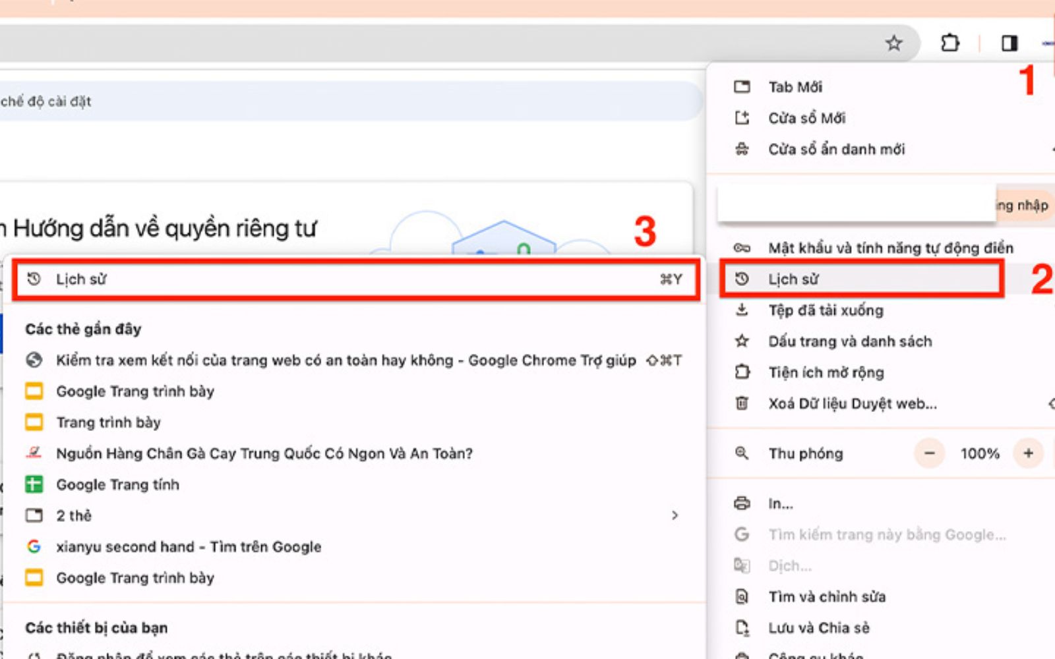This screenshot has height=659, width=1055.
Task: Click the extension icon beside Tiện ích mở rộng
Action: (742, 372)
